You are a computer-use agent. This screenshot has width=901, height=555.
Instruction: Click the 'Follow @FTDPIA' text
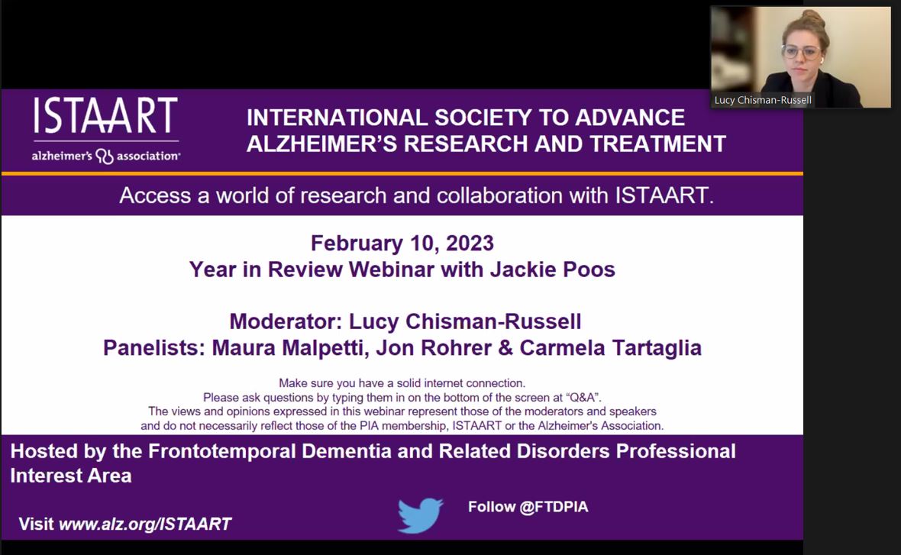[x=528, y=507]
